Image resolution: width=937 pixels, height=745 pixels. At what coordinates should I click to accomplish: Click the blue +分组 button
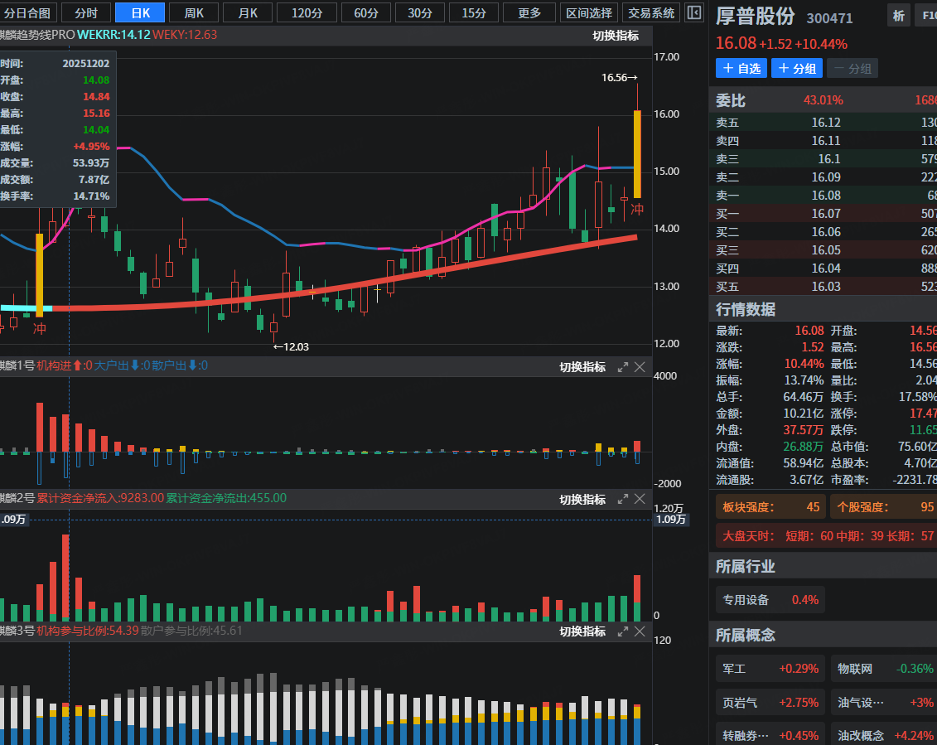pos(796,69)
